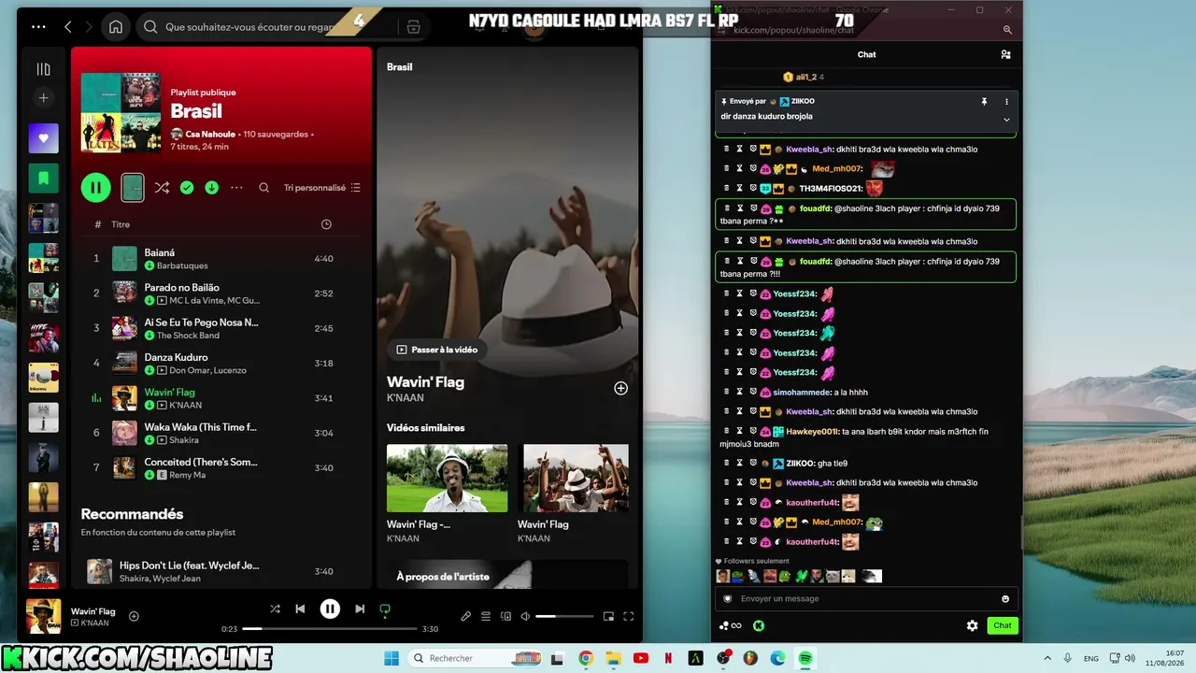Screen dimensions: 1196x673
Task: Create a new playlist with the plus icon
Action: coord(43,98)
